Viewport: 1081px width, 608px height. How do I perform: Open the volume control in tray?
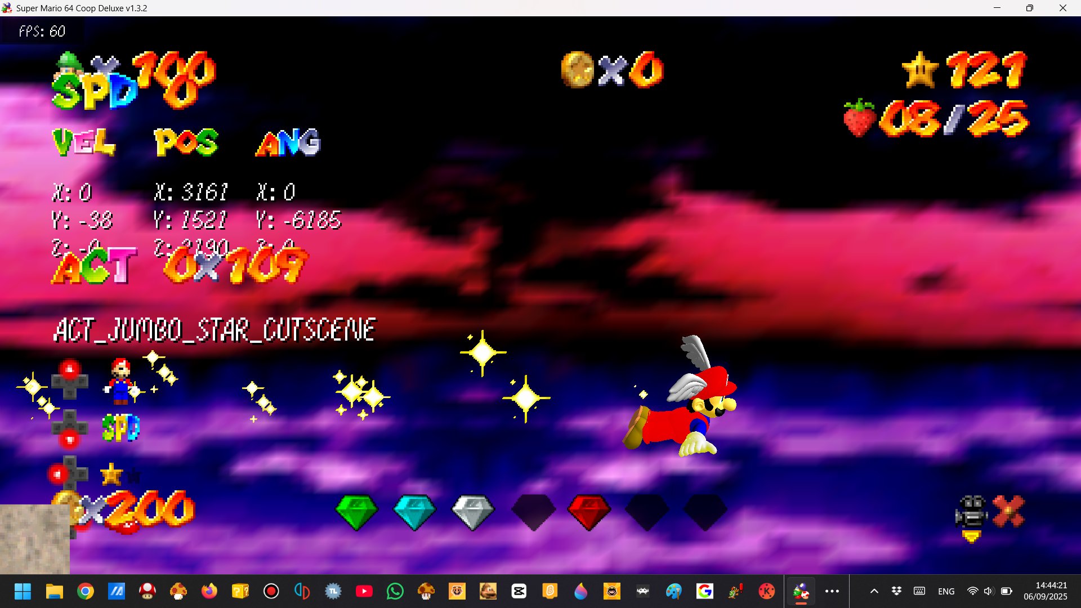988,591
